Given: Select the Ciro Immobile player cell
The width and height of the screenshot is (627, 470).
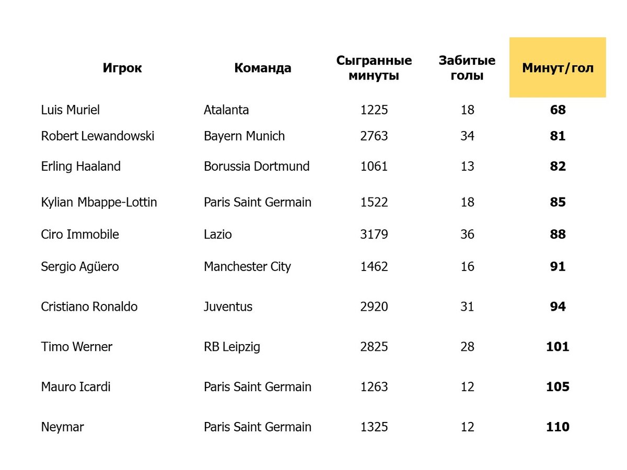Looking at the screenshot, I should [80, 234].
